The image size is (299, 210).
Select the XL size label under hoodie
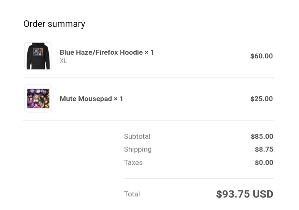(63, 61)
